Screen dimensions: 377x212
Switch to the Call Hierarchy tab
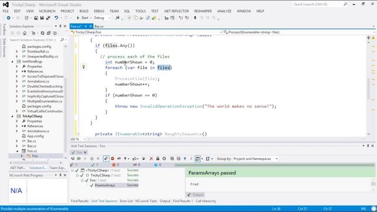pos(206,201)
